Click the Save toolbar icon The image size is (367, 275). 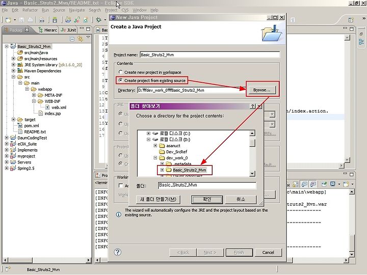pos(22,20)
